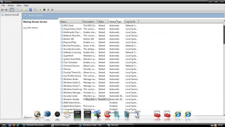
Task: Select Services (Local) in the console tree
Action: click(x=10, y=15)
